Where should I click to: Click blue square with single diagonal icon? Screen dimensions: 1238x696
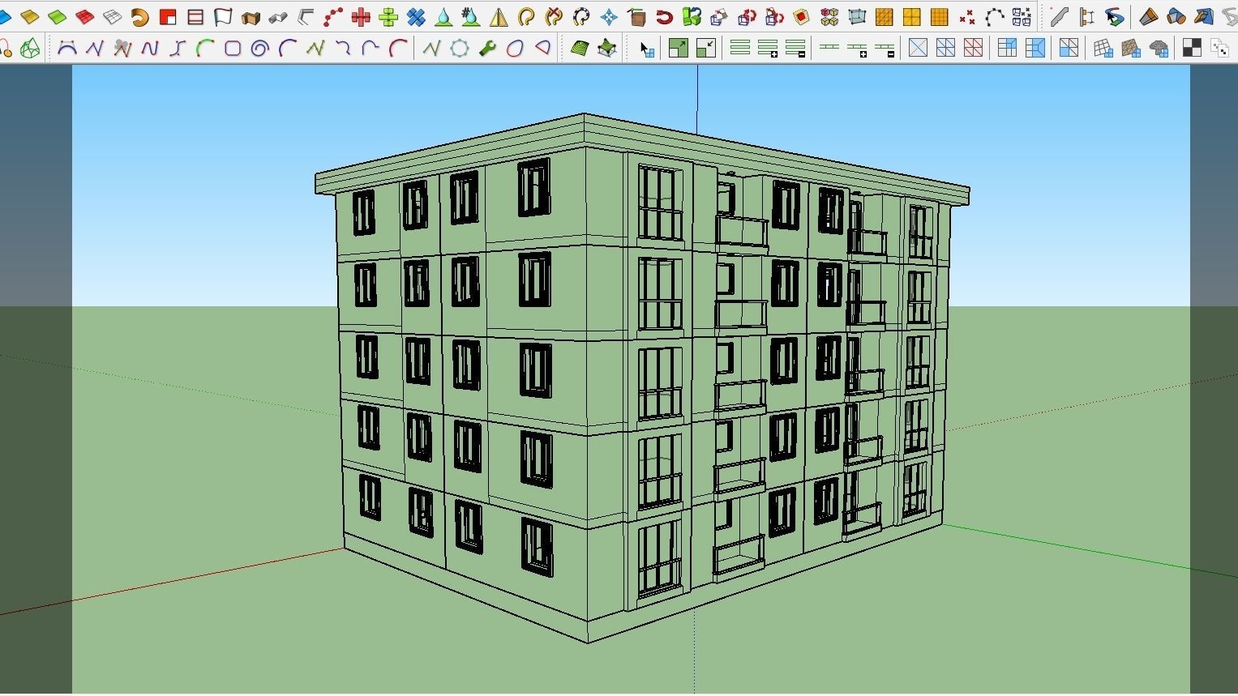[918, 49]
